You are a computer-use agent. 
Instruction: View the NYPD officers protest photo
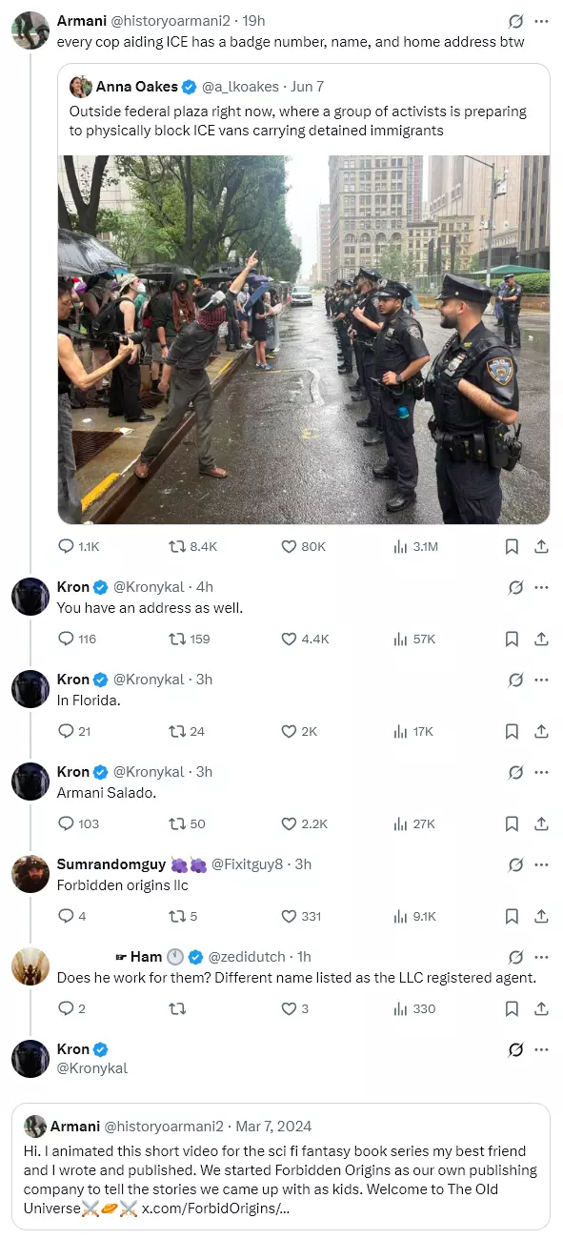[x=304, y=339]
